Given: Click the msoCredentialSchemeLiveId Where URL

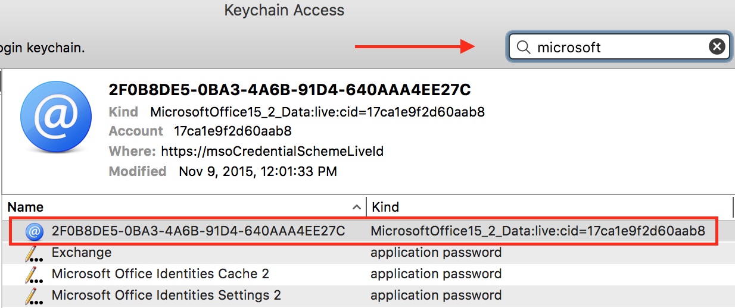Looking at the screenshot, I should tap(272, 151).
